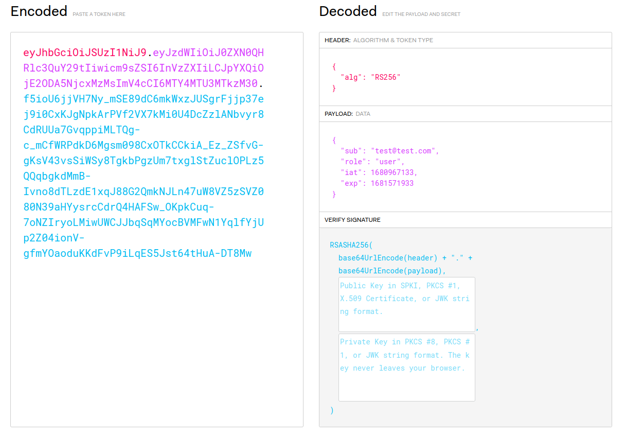
Task: Click the base64UrlEncode(payload) line
Action: [x=392, y=271]
